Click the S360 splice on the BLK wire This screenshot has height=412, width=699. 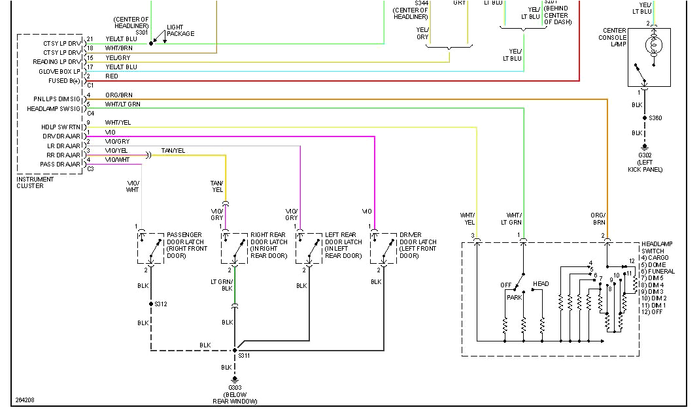(645, 118)
